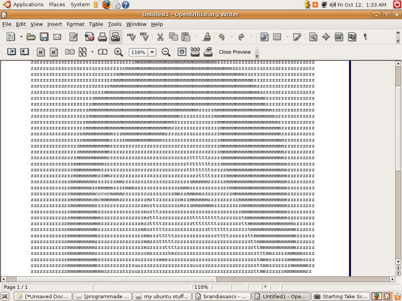Viewport: 402px width, 301px height.
Task: Switch to 'my ubuntu stuff' taskbar window
Action: (x=163, y=296)
